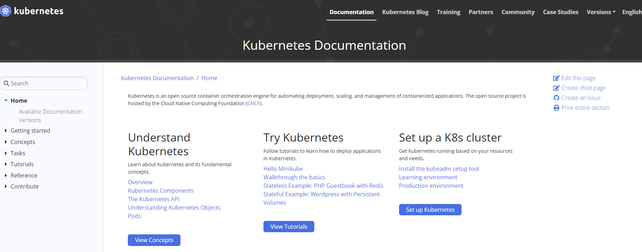Open Kubernetes Components link
The image size is (642, 252).
[161, 191]
